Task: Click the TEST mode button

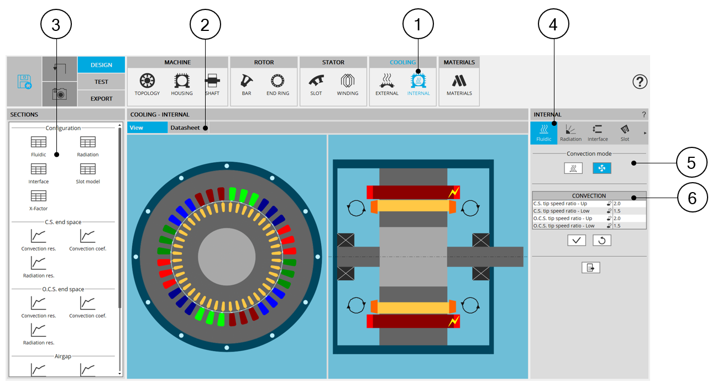Action: pyautogui.click(x=101, y=82)
